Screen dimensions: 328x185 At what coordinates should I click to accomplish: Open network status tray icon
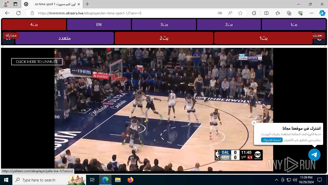click(x=289, y=180)
